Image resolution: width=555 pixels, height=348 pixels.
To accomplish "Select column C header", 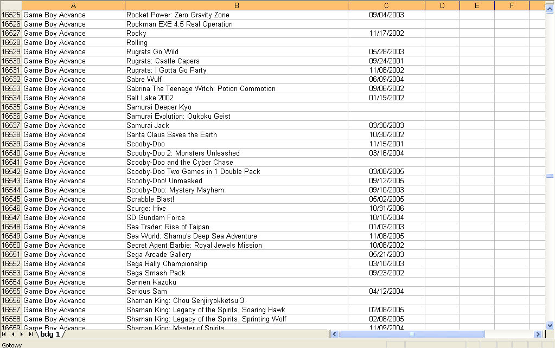I will (386, 5).
